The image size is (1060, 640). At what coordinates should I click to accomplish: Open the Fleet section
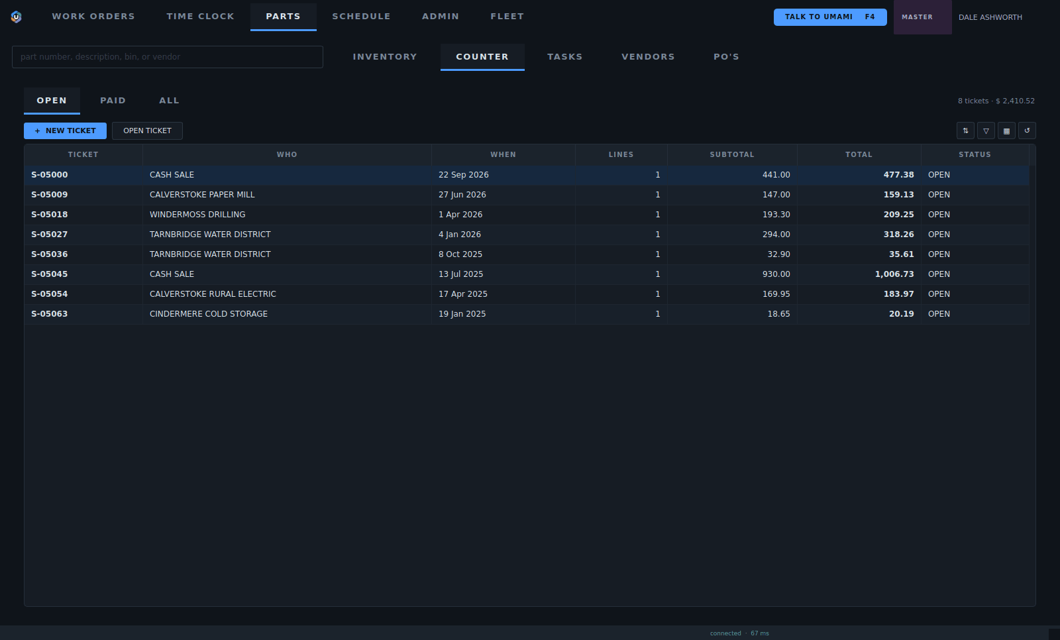507,17
